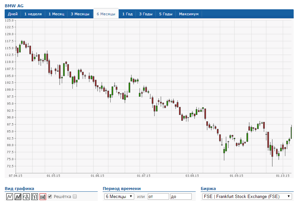This screenshot has height=201, width=296.
Task: Tick the empty checkbox right of Решётка
Action: tap(75, 196)
